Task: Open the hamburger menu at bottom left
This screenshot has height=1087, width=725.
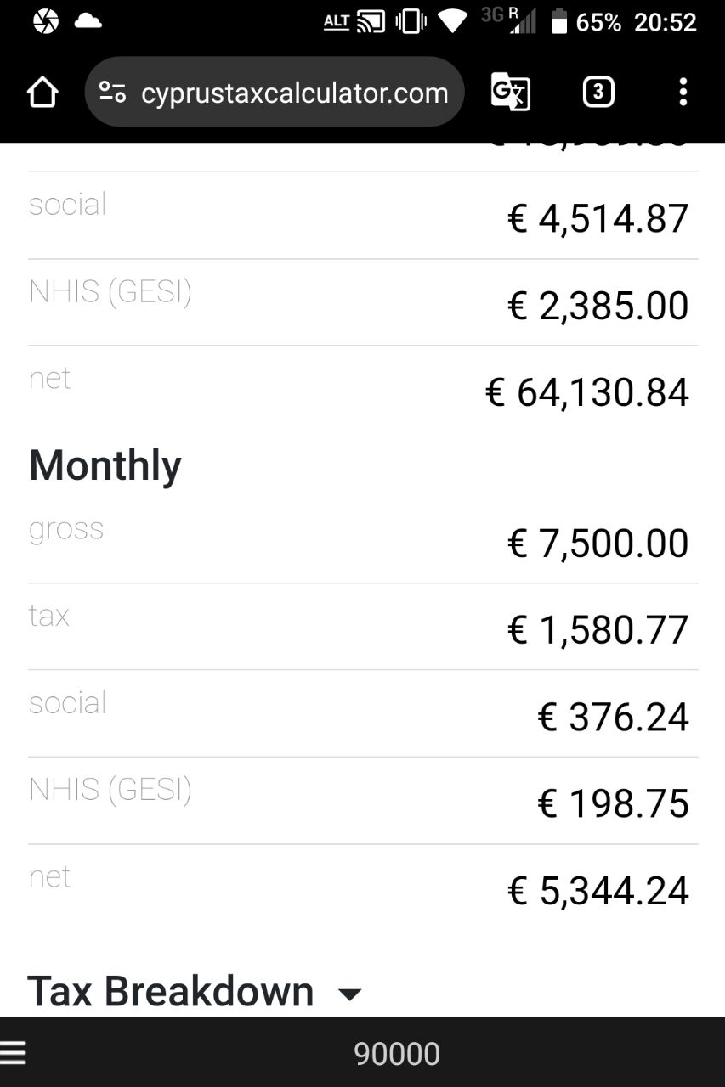Action: pyautogui.click(x=14, y=1054)
